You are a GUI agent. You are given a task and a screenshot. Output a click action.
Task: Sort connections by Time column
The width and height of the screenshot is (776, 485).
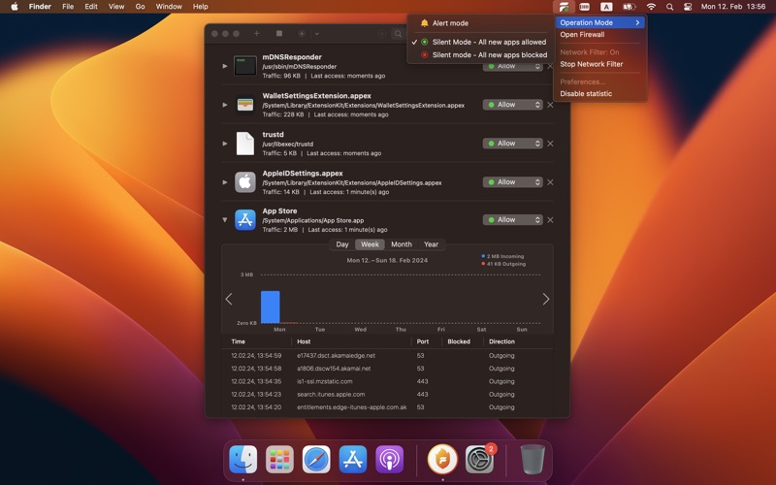point(238,341)
